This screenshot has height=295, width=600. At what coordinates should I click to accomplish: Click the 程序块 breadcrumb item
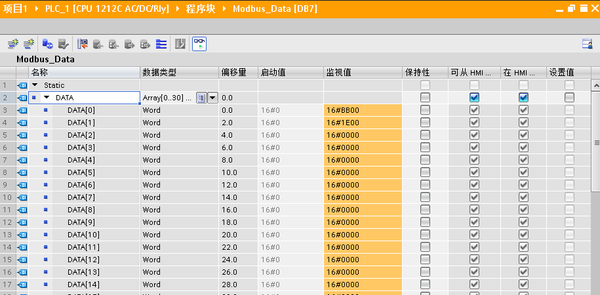click(204, 9)
